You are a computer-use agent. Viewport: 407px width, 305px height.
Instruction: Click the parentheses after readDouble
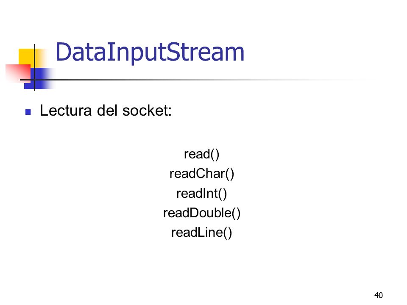(236, 213)
